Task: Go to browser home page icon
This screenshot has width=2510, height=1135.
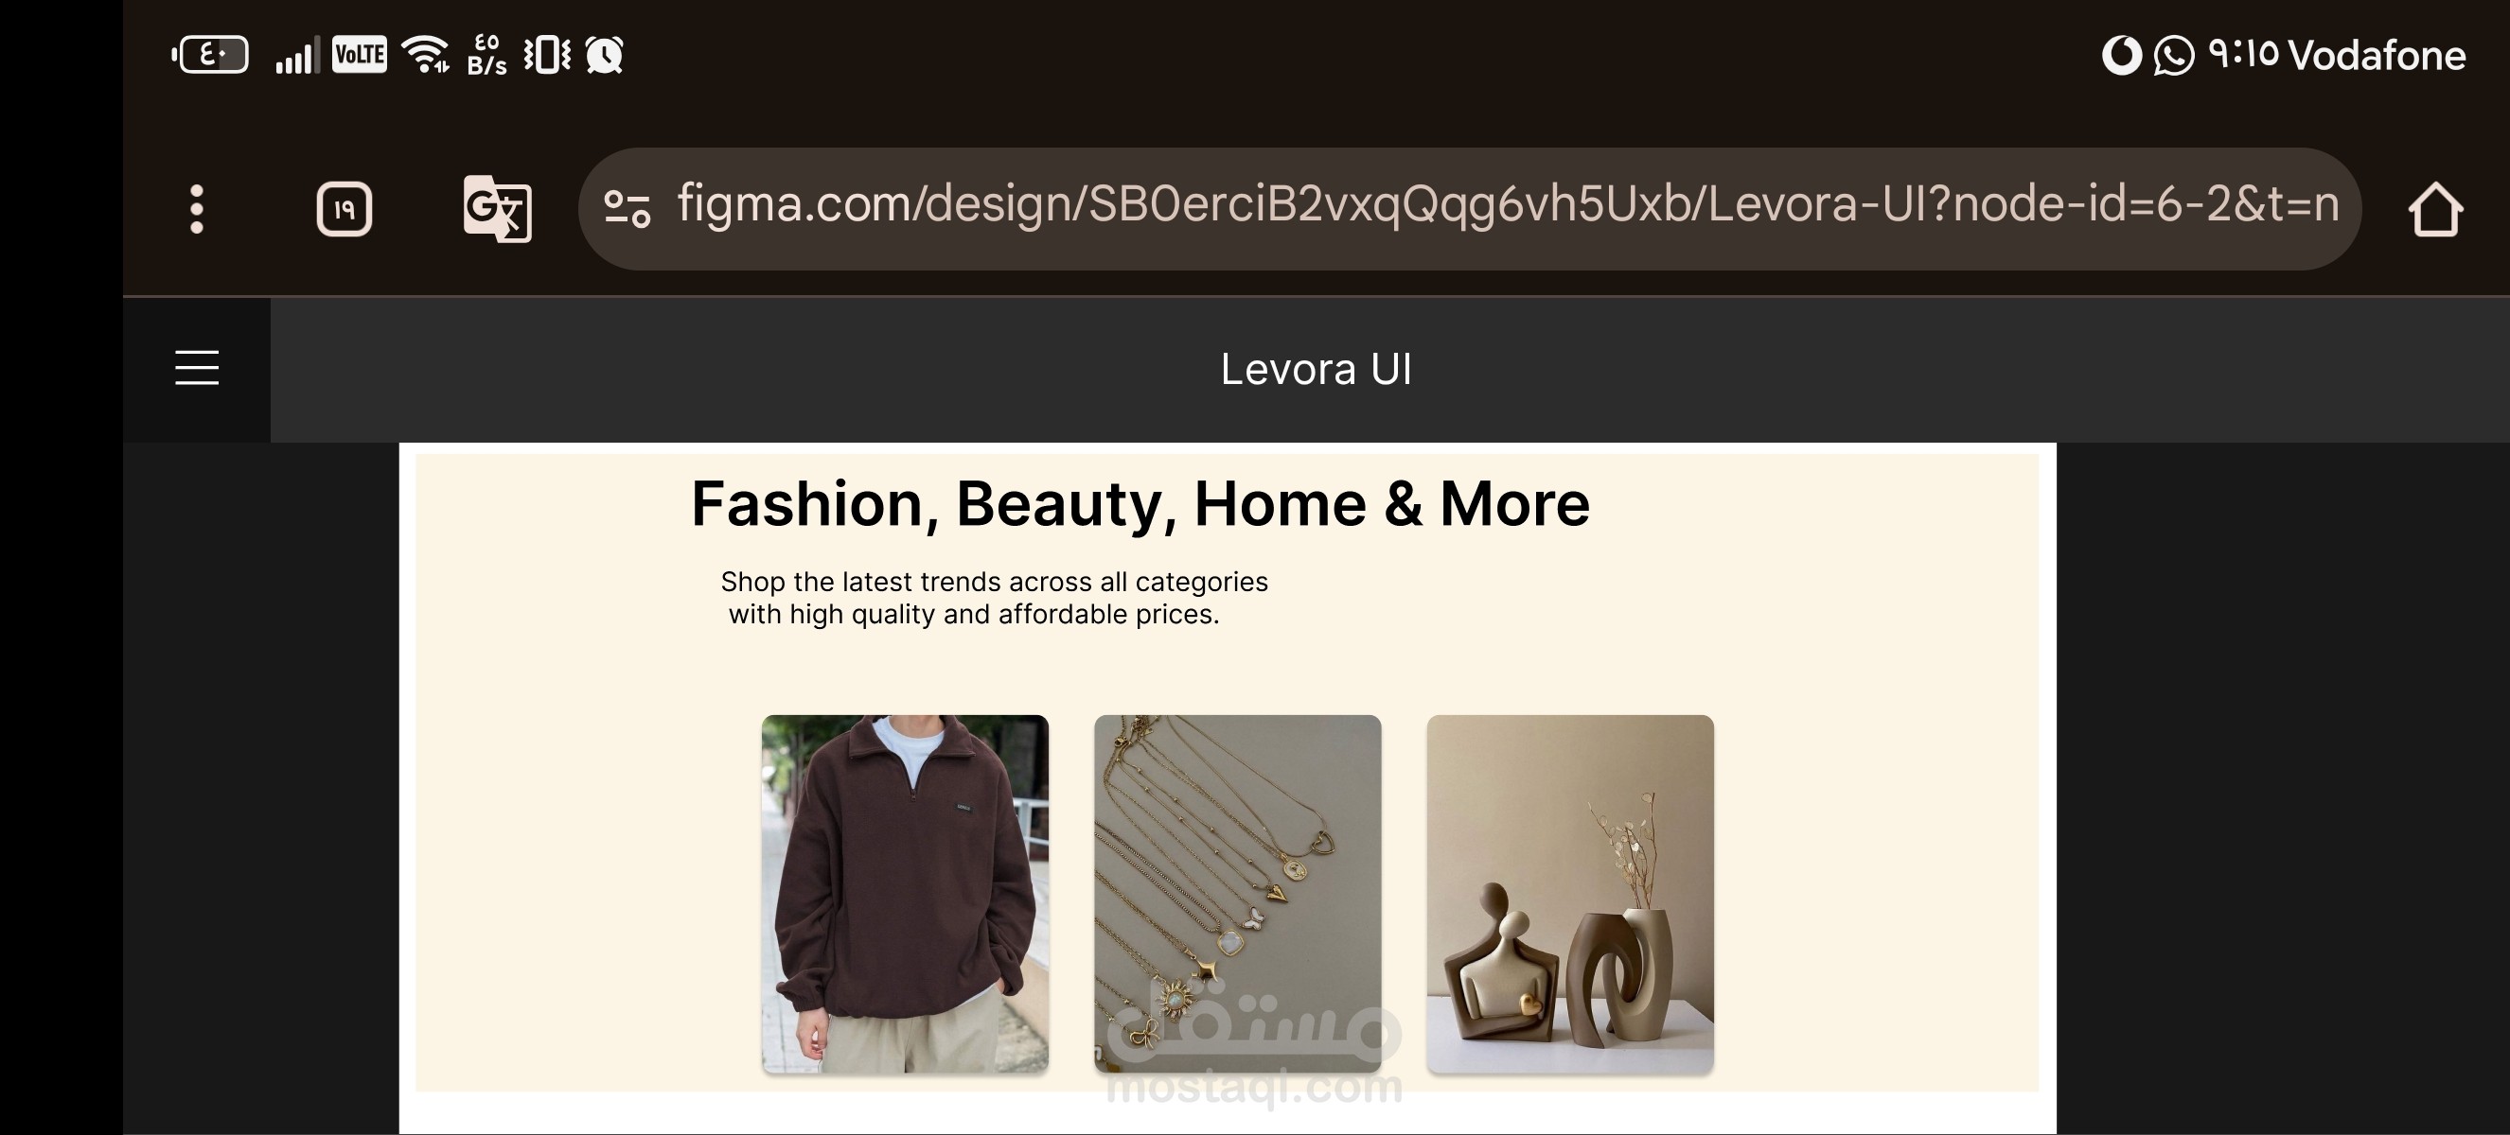Action: click(x=2435, y=209)
